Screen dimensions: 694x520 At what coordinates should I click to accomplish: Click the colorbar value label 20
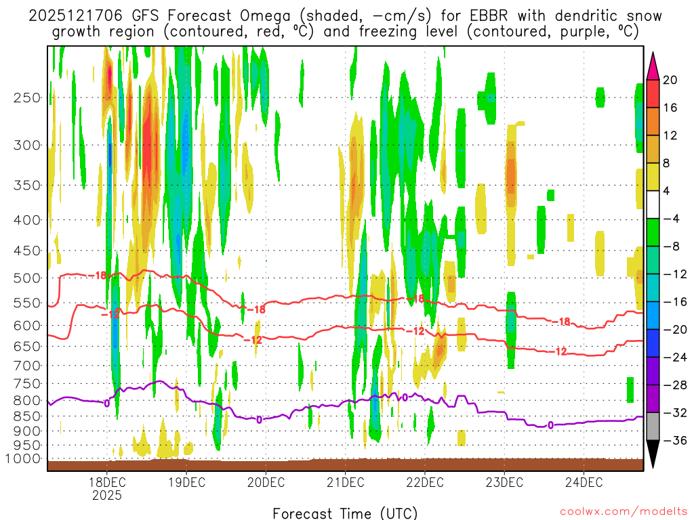coord(670,80)
